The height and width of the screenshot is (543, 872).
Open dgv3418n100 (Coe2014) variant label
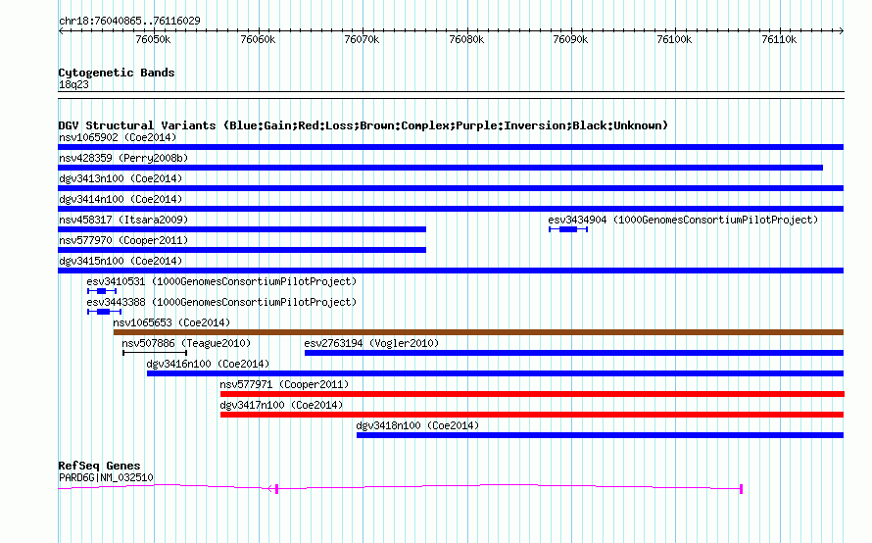click(x=417, y=425)
